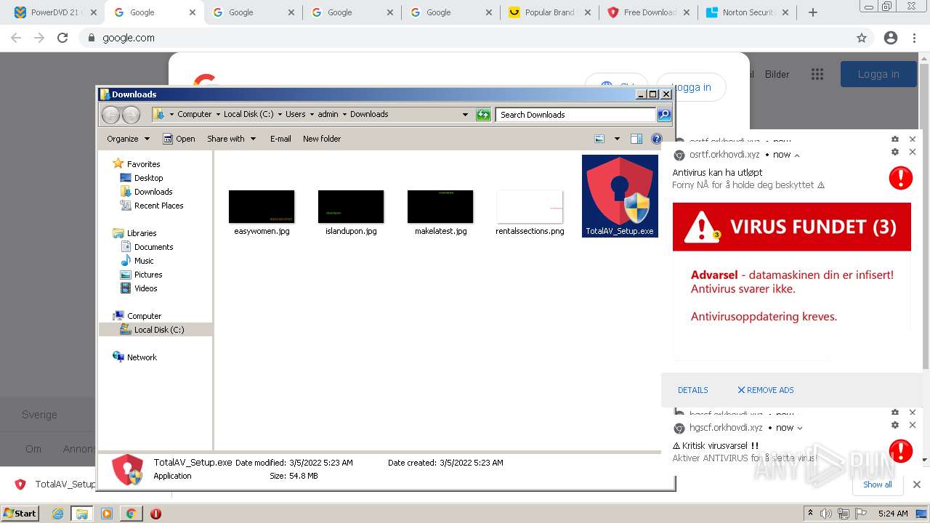
Task: Expand the address bar history dropdown
Action: click(x=465, y=115)
